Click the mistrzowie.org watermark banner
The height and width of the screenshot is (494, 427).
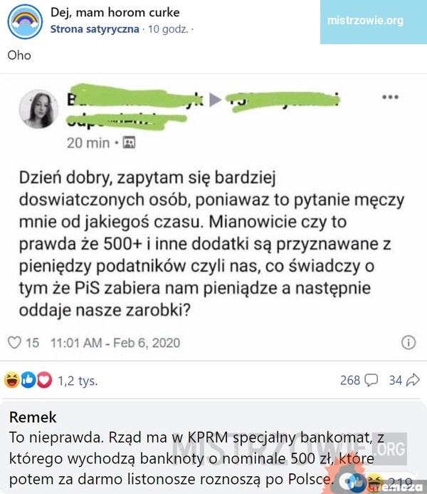pyautogui.click(x=374, y=21)
